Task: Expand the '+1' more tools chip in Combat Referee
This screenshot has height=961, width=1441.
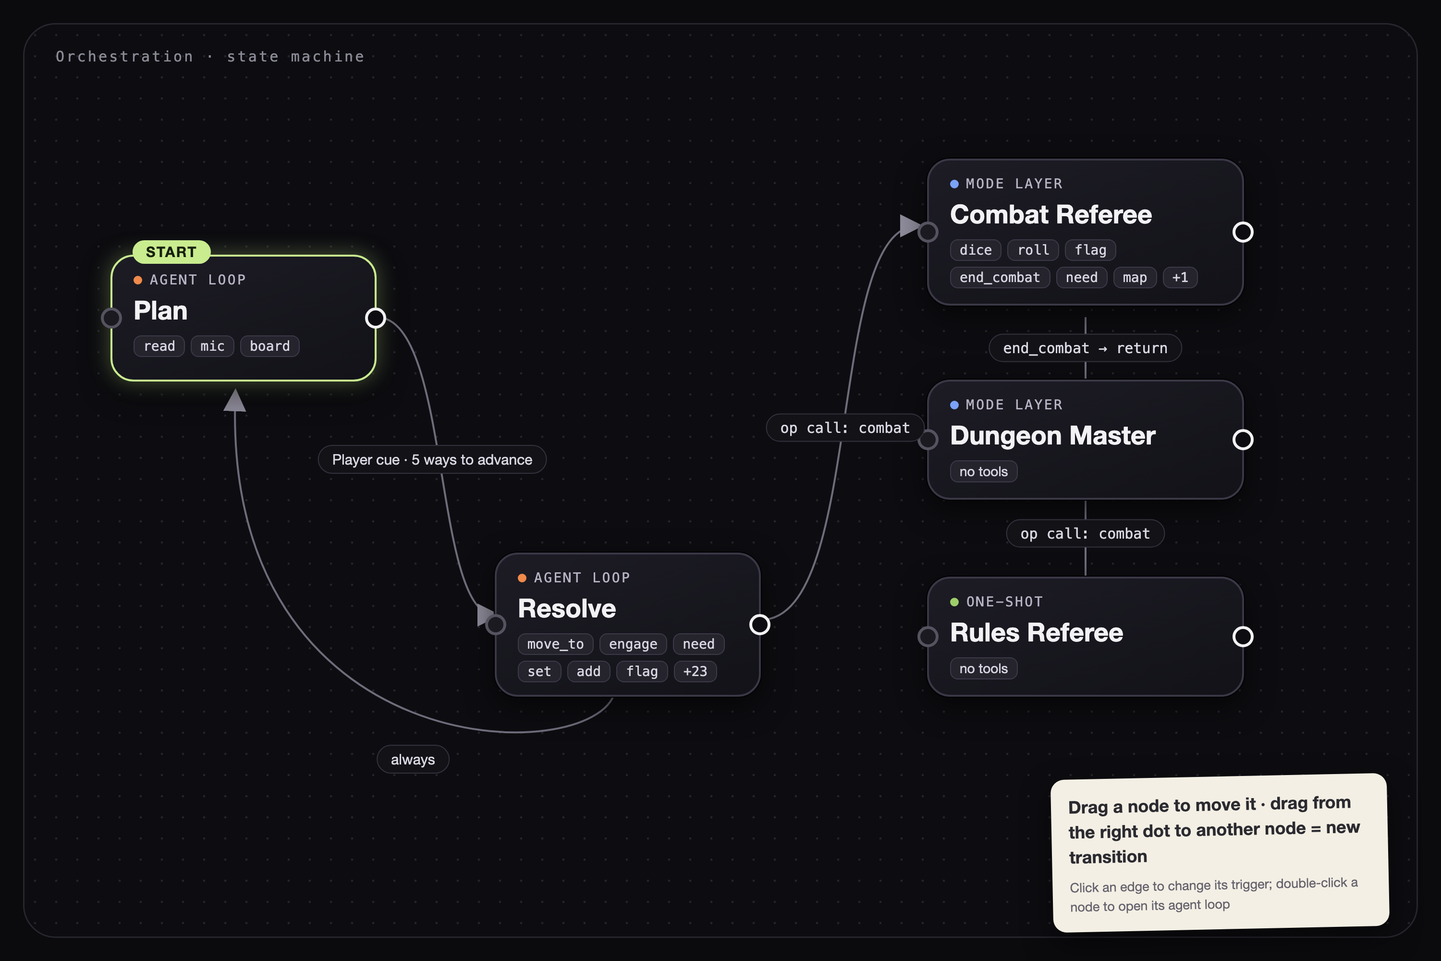Action: tap(1180, 278)
